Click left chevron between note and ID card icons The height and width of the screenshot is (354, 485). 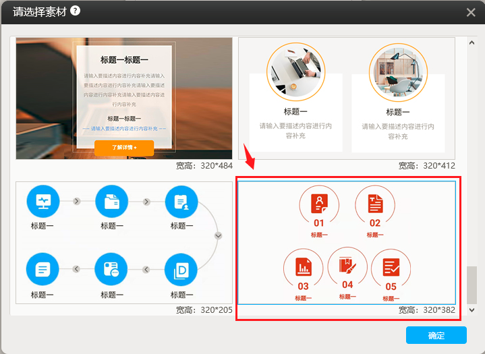77,270
